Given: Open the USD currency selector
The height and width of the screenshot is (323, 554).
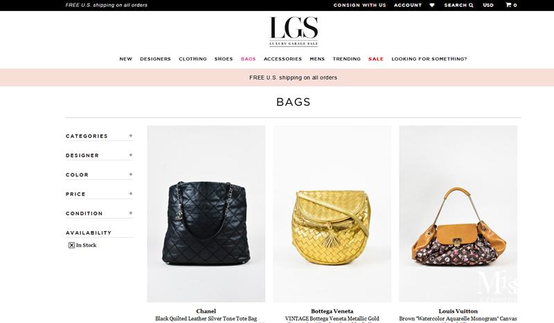Looking at the screenshot, I should pos(488,5).
